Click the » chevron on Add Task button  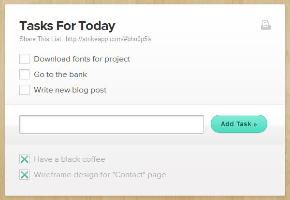(255, 124)
